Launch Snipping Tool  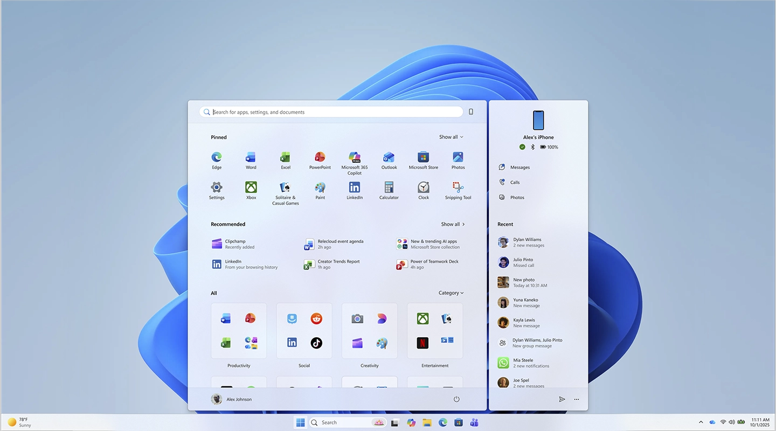[x=458, y=190]
